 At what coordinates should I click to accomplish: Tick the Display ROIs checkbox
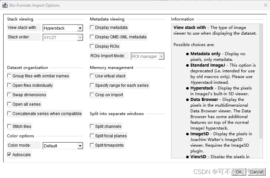pos(92,46)
